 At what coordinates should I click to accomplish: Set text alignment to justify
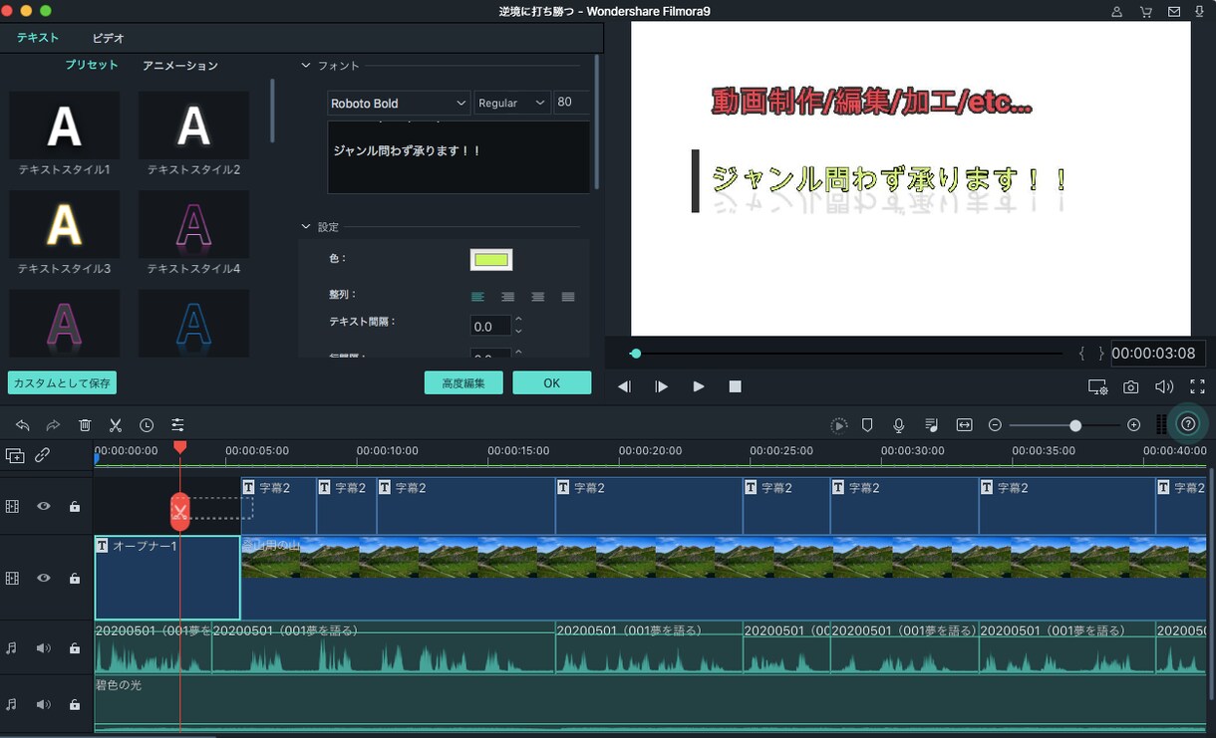568,297
